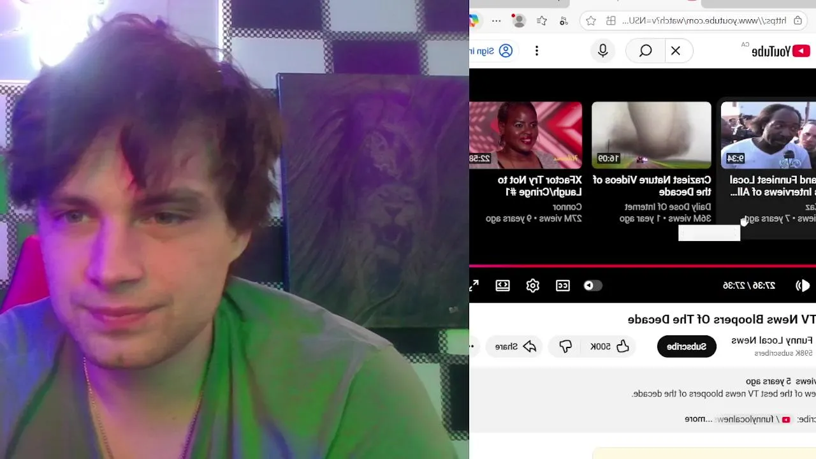Open the YouTube three-dot settings menu

click(537, 50)
